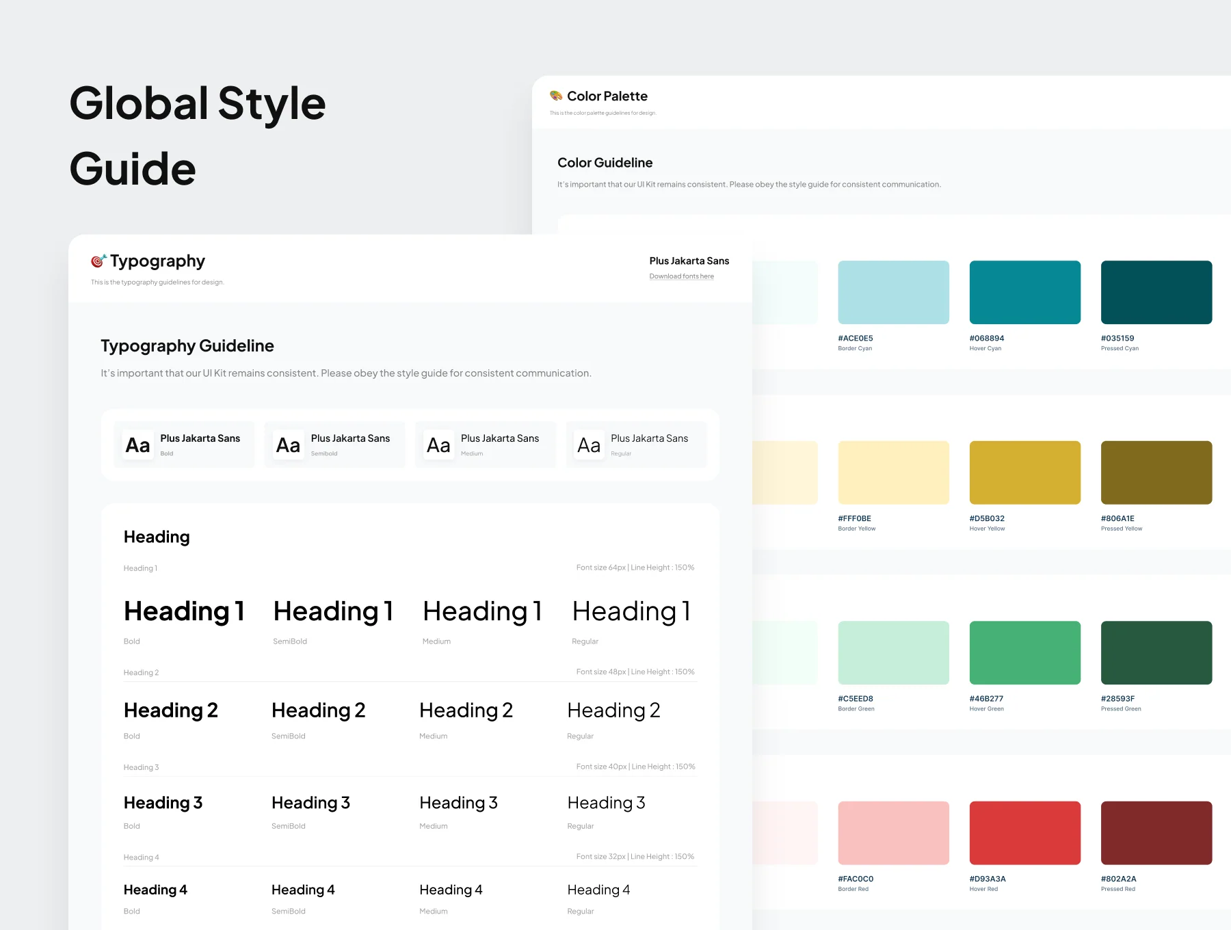Image resolution: width=1231 pixels, height=930 pixels.
Task: Click the Aa sample in Medium card
Action: pyautogui.click(x=438, y=445)
